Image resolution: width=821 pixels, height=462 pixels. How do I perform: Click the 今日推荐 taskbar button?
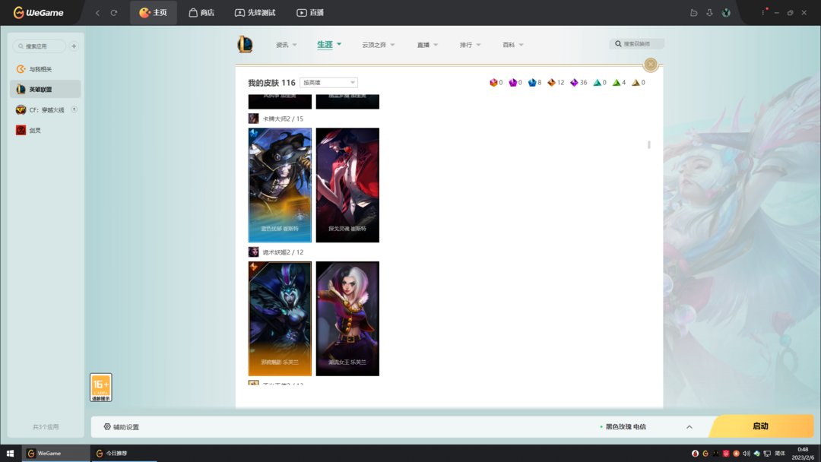tap(124, 454)
